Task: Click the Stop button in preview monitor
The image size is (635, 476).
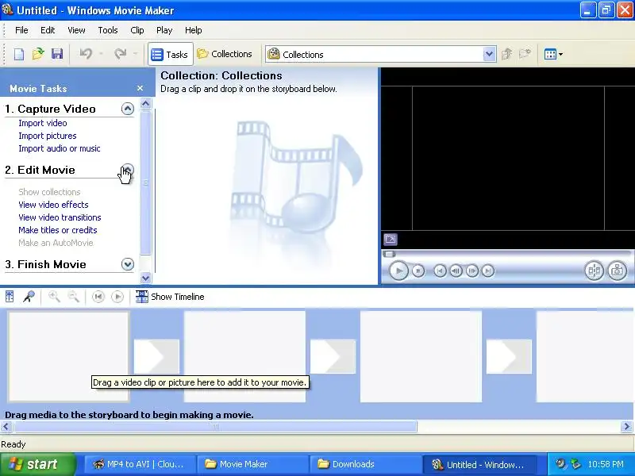Action: tap(418, 271)
